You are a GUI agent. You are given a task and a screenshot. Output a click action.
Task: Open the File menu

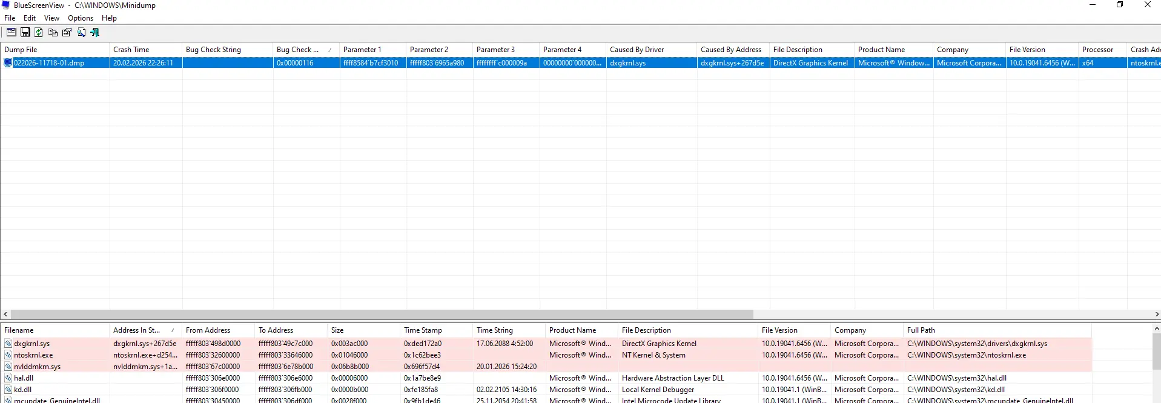pyautogui.click(x=10, y=18)
